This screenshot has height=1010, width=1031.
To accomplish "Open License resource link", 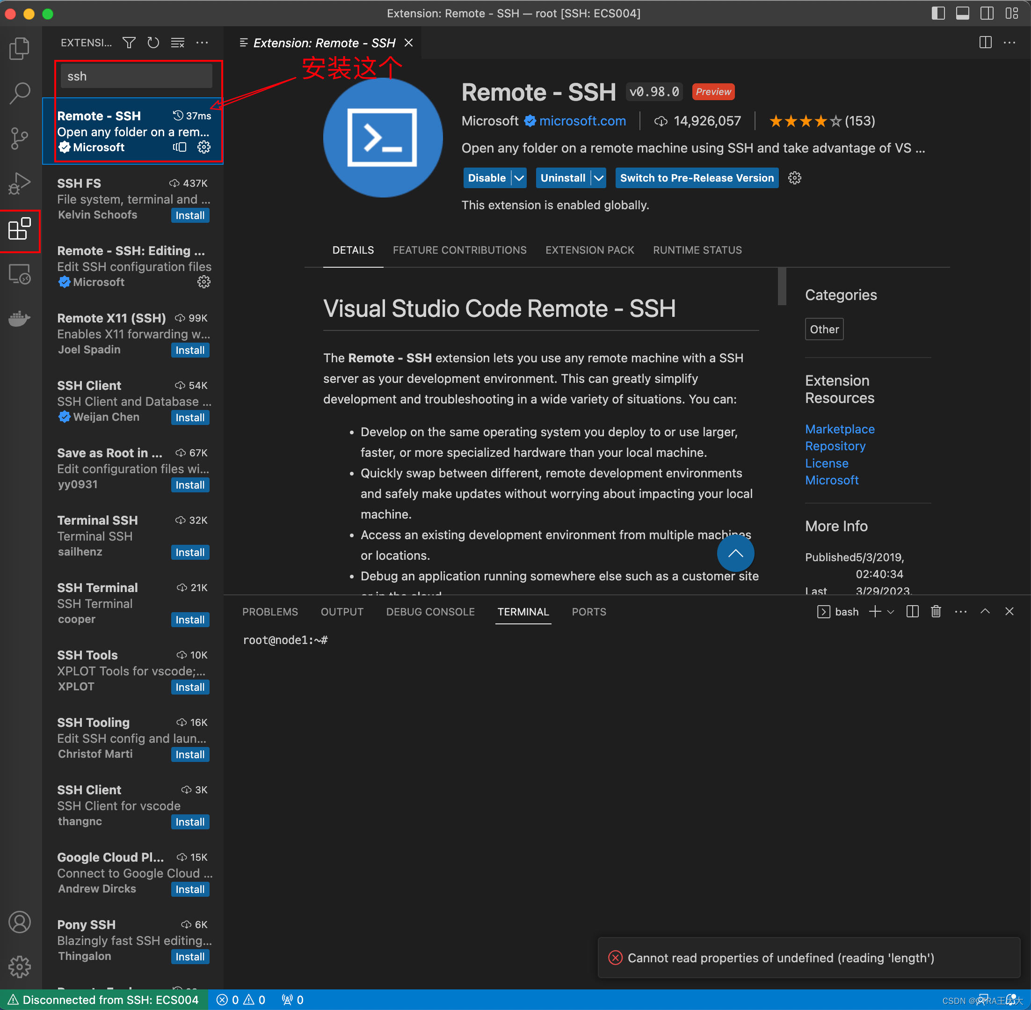I will click(x=827, y=463).
